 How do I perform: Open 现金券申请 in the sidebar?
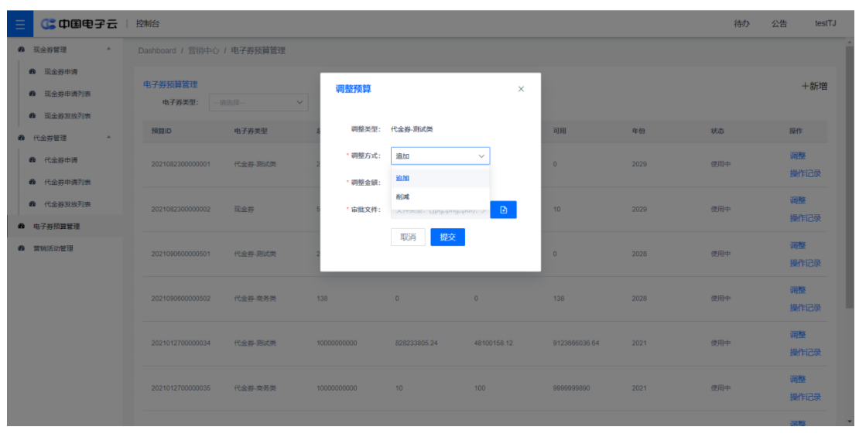coord(61,72)
